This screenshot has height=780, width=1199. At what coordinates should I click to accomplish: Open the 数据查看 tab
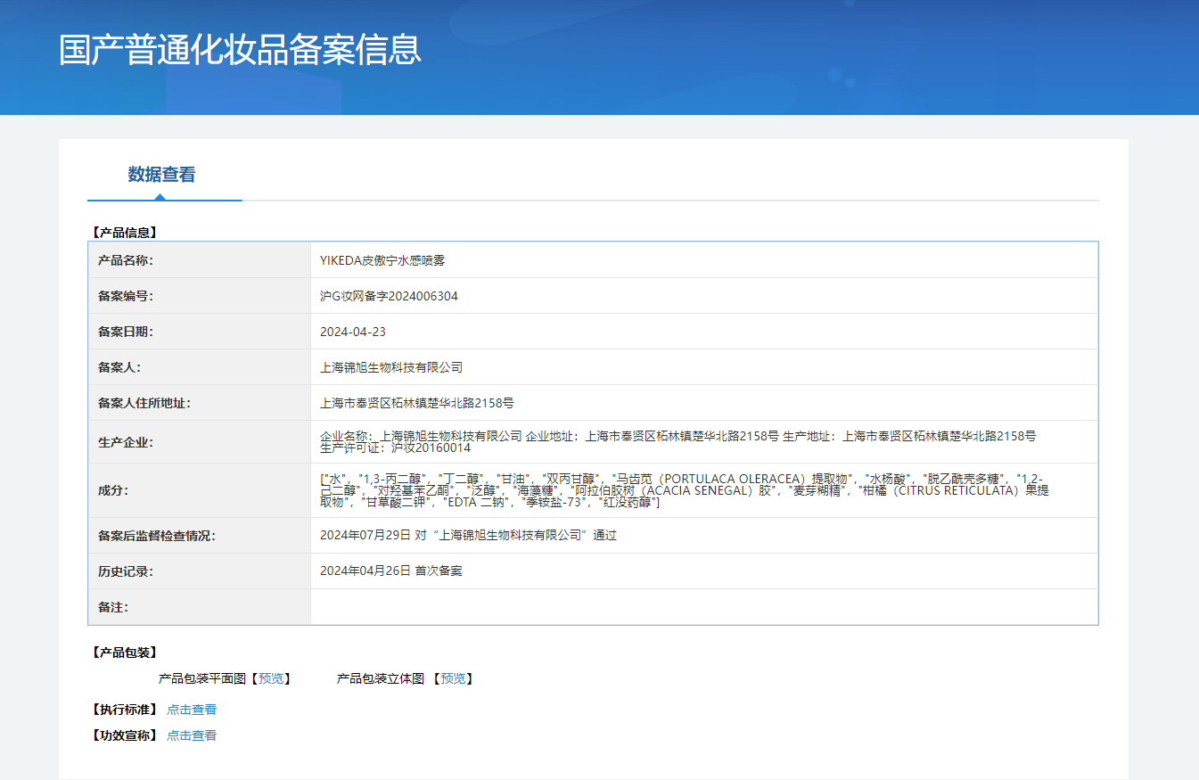tap(161, 175)
